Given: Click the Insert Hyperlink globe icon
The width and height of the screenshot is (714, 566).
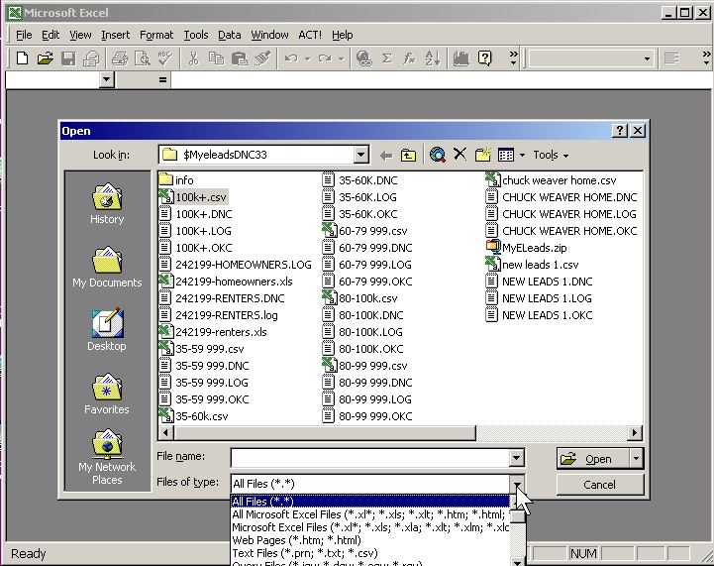Looking at the screenshot, I should point(363,58).
